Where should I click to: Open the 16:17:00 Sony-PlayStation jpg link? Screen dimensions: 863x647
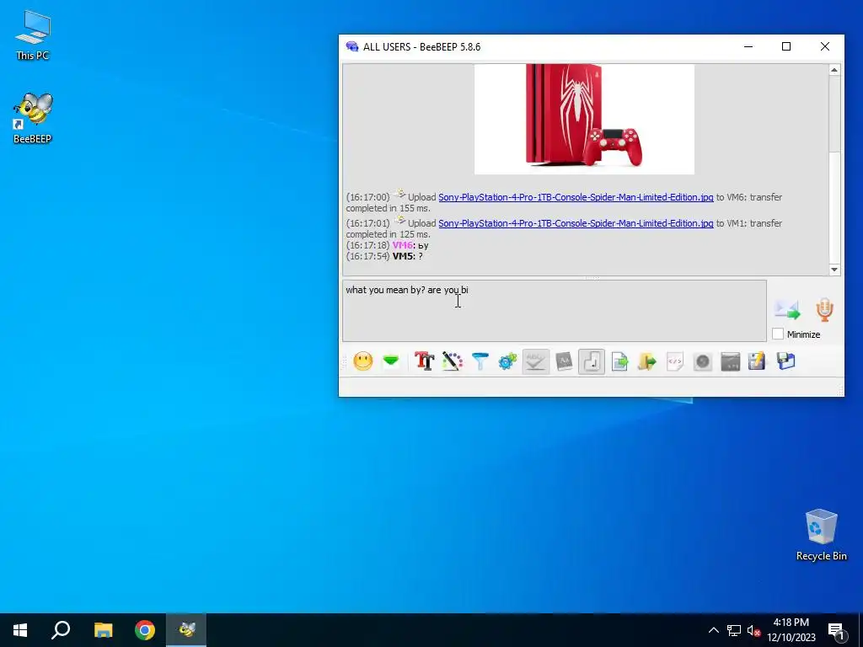coord(576,197)
